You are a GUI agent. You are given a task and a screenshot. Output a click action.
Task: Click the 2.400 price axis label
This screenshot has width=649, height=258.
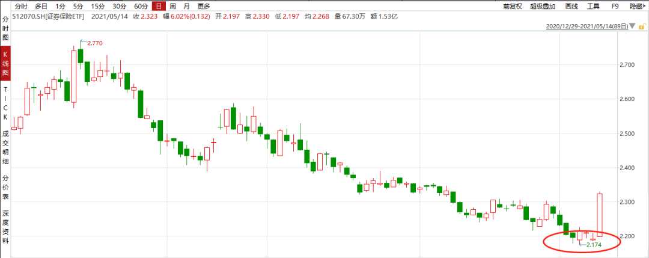(627, 168)
